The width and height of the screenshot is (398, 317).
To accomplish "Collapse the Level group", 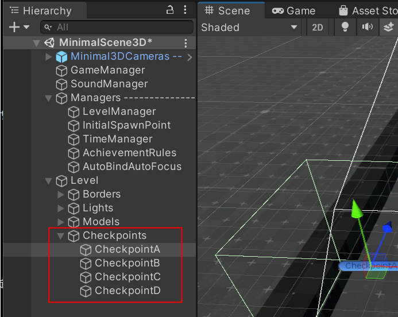I will pyautogui.click(x=48, y=181).
